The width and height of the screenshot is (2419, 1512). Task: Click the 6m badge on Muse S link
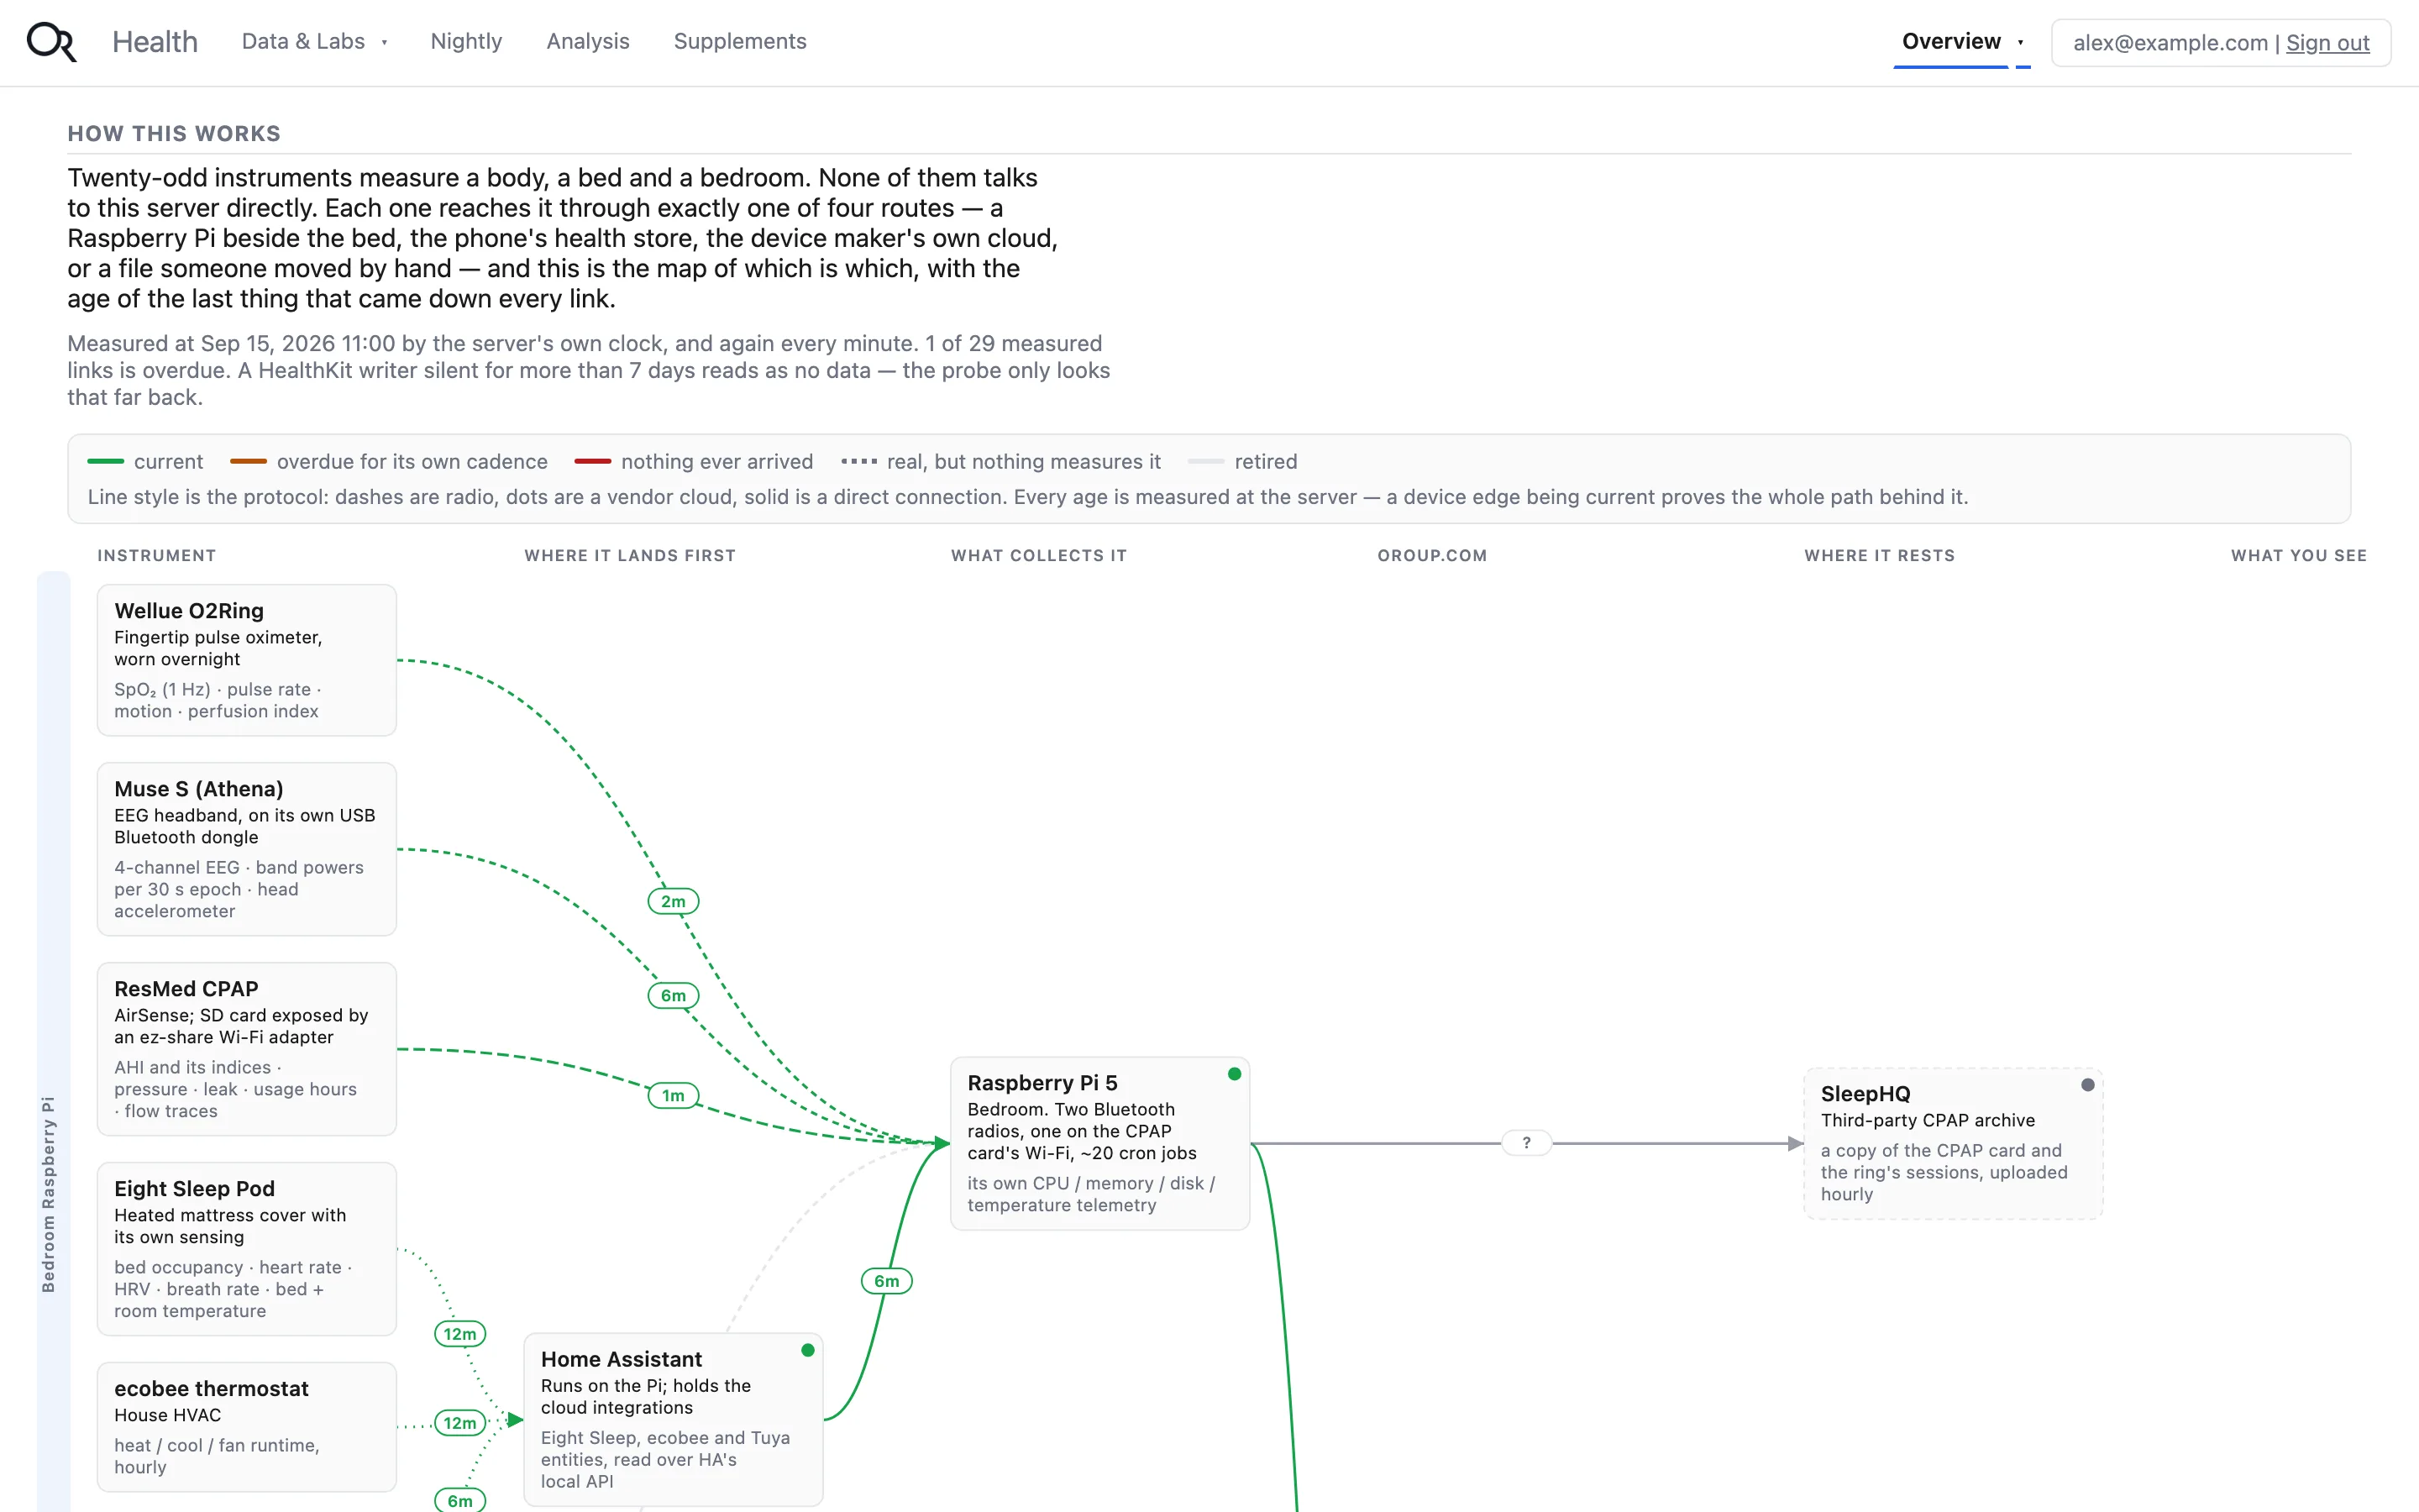point(674,996)
